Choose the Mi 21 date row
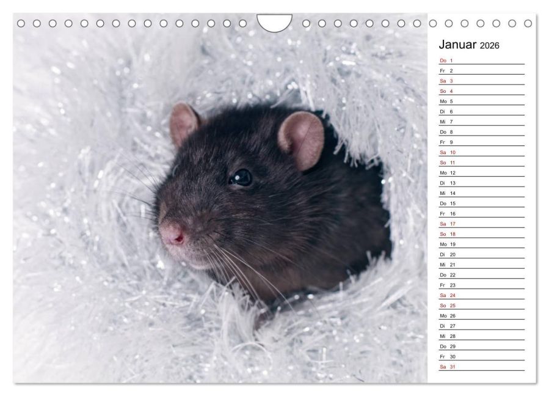 (x=481, y=265)
